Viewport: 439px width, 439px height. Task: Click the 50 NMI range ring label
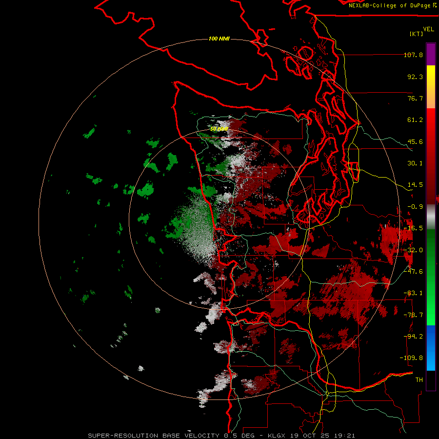click(219, 129)
